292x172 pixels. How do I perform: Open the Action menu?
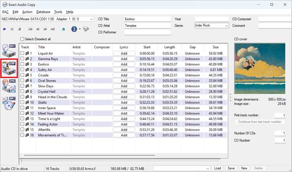(x=27, y=12)
